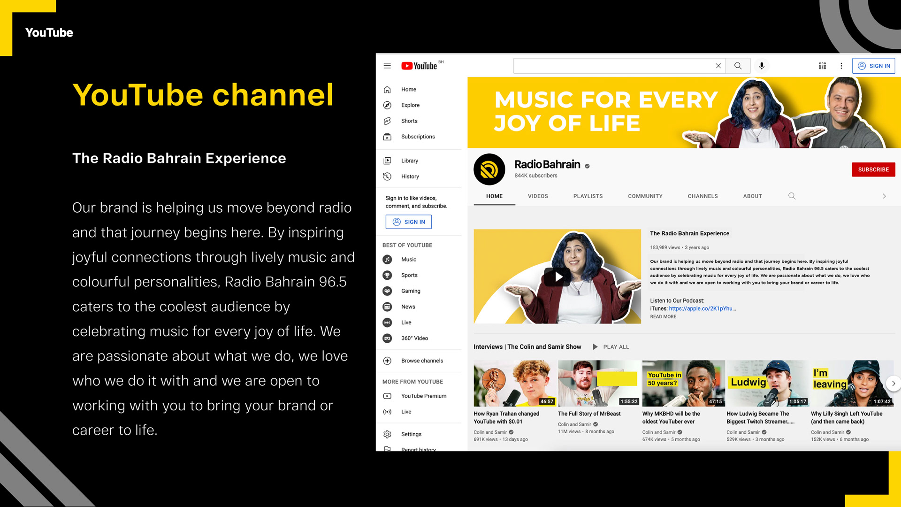Viewport: 901px width, 507px height.
Task: Select the HOME channel tab
Action: [x=494, y=196]
